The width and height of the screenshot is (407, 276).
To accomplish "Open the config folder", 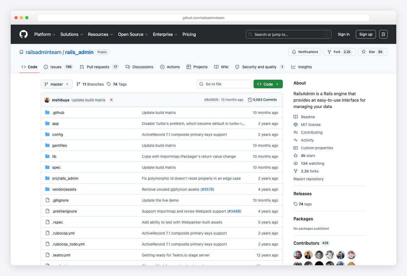I will coord(58,134).
